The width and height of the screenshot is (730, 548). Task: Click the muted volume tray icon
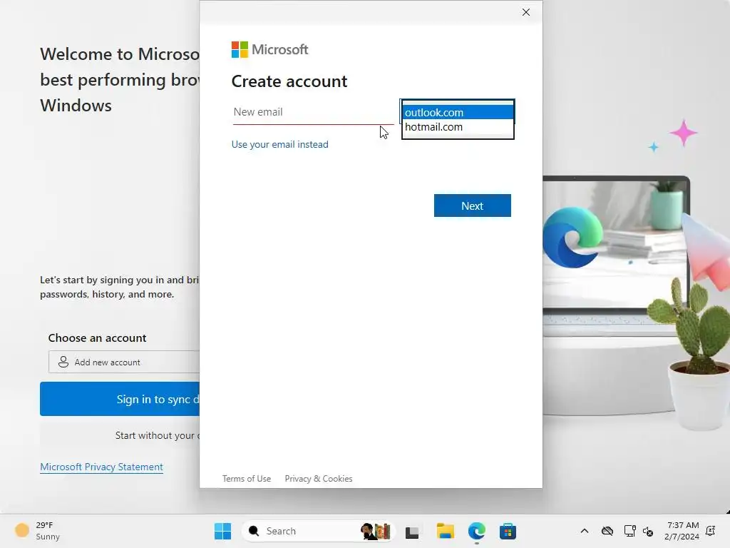click(x=648, y=531)
